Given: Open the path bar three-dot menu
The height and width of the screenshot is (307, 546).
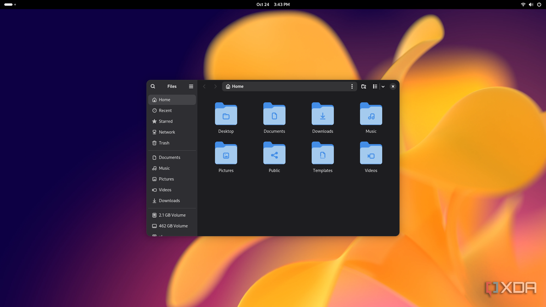Looking at the screenshot, I should (x=352, y=86).
